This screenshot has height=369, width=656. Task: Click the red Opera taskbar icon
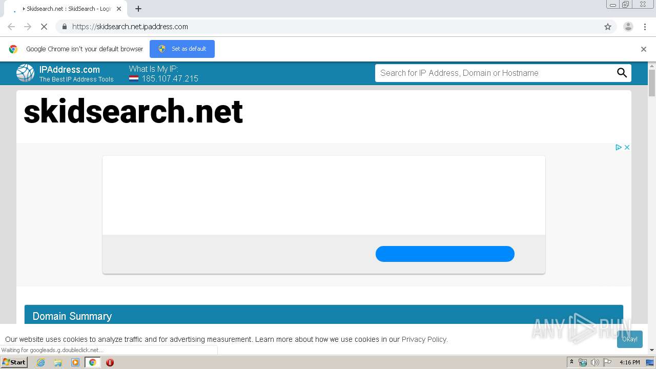click(x=110, y=362)
